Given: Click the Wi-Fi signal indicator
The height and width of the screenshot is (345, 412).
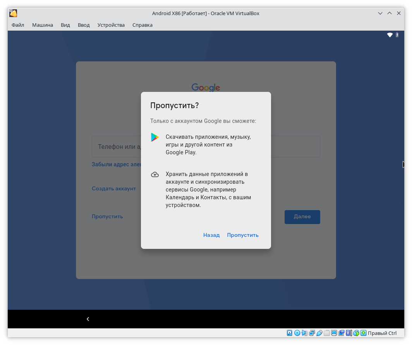Looking at the screenshot, I should click(390, 35).
